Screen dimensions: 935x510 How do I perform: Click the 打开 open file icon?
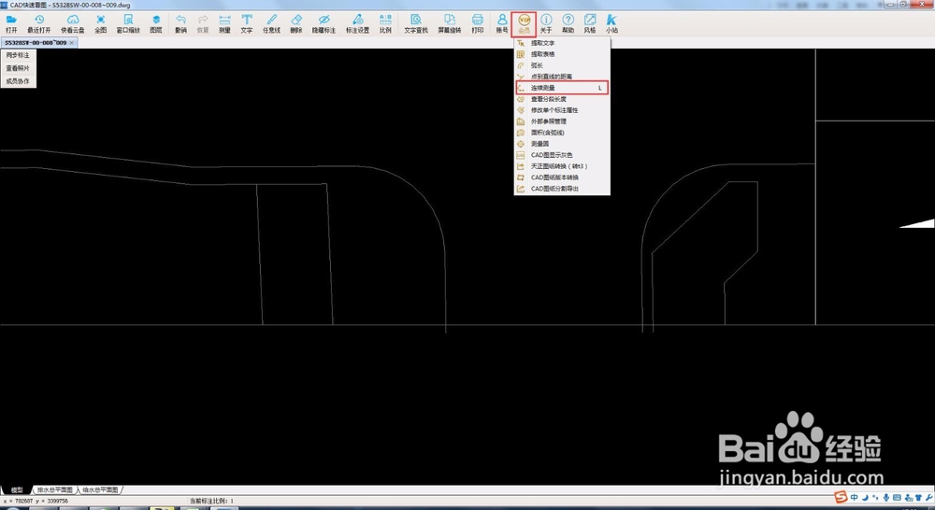(11, 24)
